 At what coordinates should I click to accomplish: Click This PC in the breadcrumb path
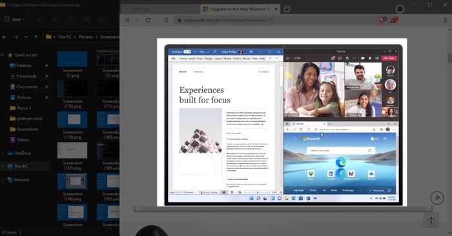(x=65, y=37)
